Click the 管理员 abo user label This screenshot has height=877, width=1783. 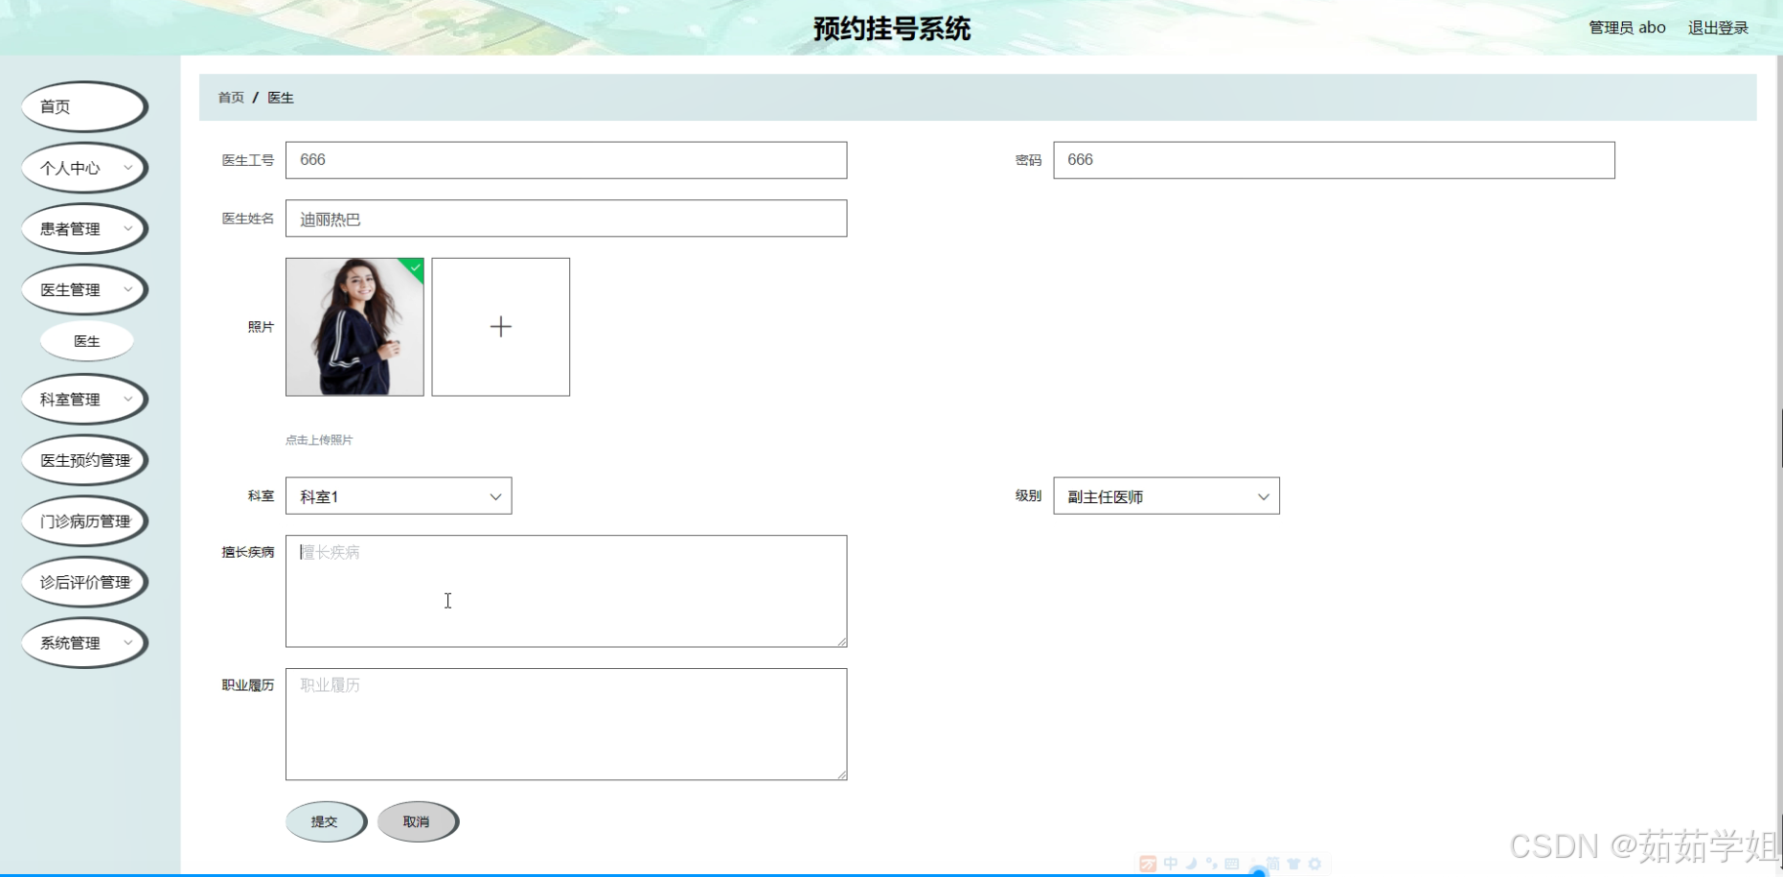click(1627, 28)
